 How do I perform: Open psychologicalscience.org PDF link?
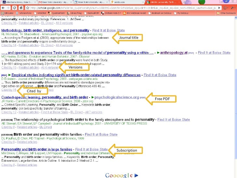tap(117, 97)
